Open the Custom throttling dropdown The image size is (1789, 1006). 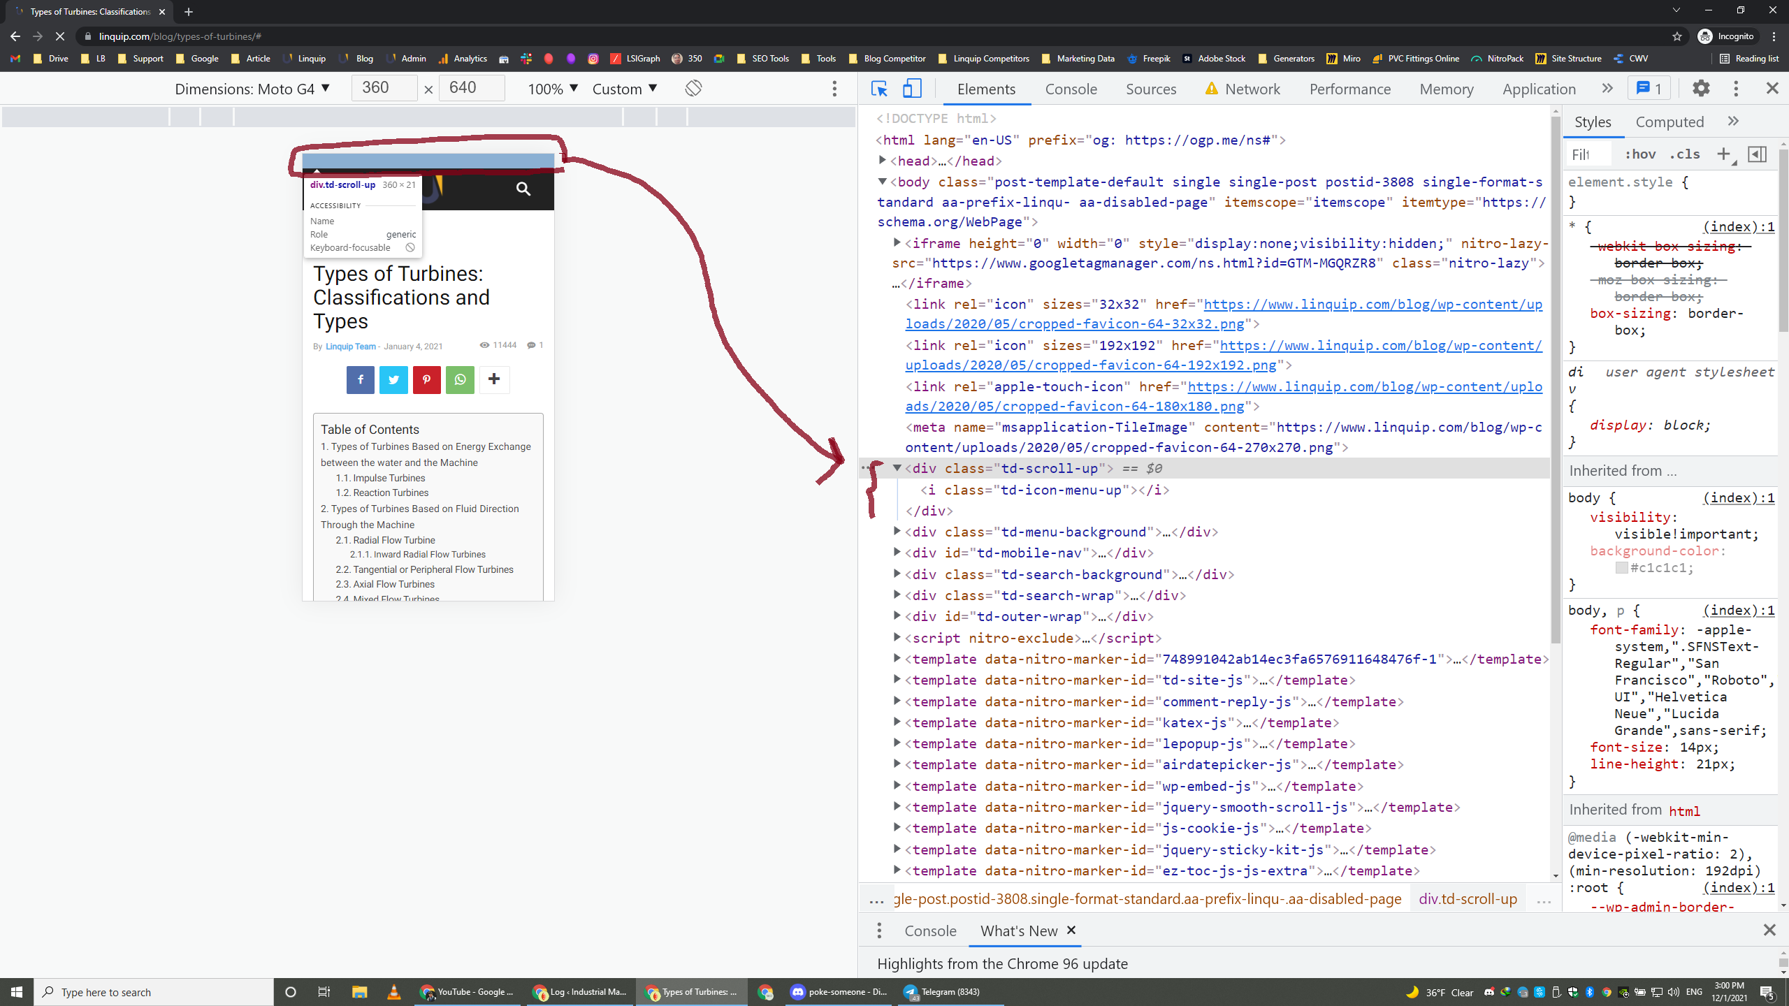[x=625, y=89]
